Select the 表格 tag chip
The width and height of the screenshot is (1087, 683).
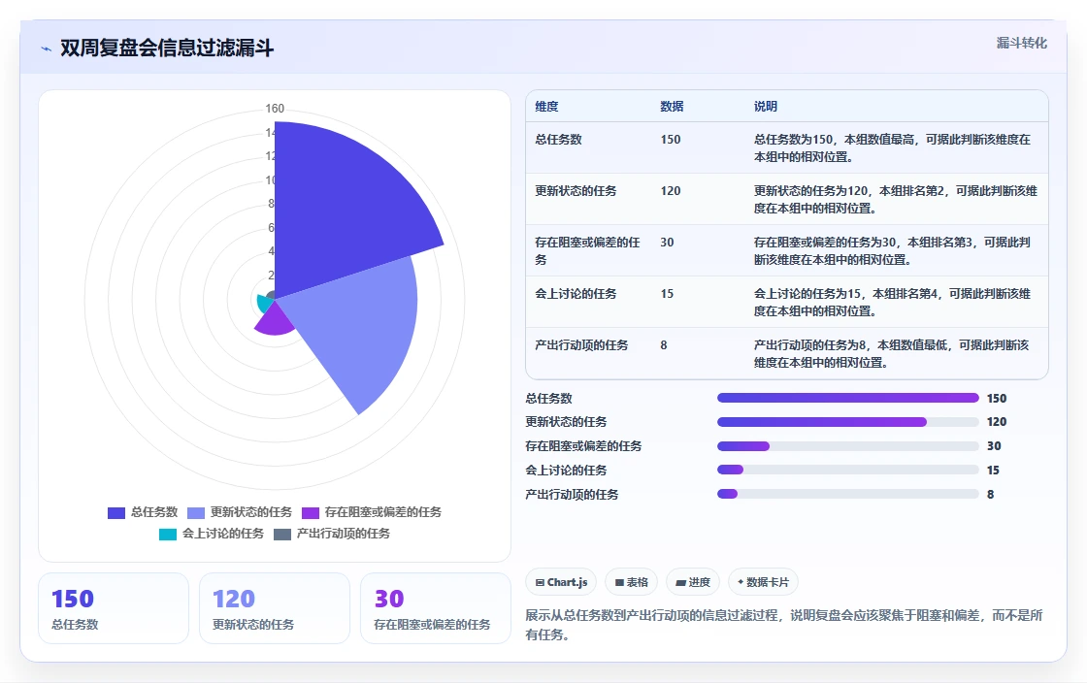point(631,582)
